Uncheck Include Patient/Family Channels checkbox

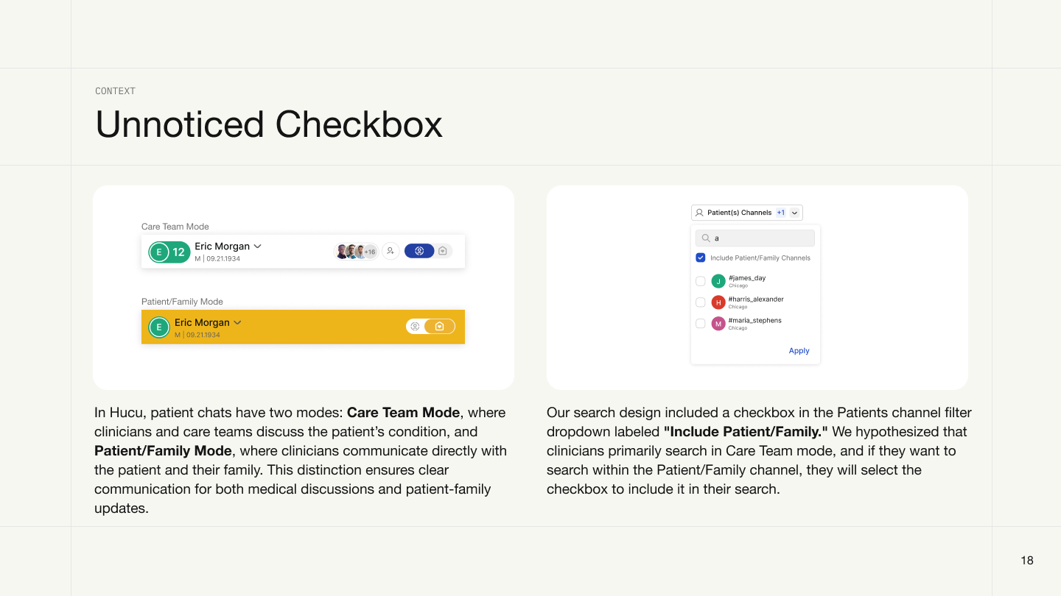pos(701,258)
